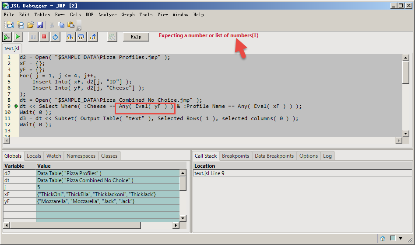Switch to the Call Stack tab
The width and height of the screenshot is (415, 245).
[206, 156]
